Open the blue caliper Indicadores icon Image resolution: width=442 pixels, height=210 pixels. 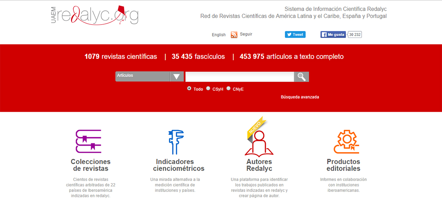pos(176,142)
